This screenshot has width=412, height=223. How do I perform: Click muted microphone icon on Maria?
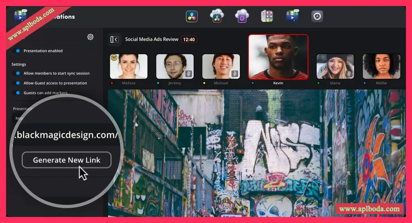[349, 74]
